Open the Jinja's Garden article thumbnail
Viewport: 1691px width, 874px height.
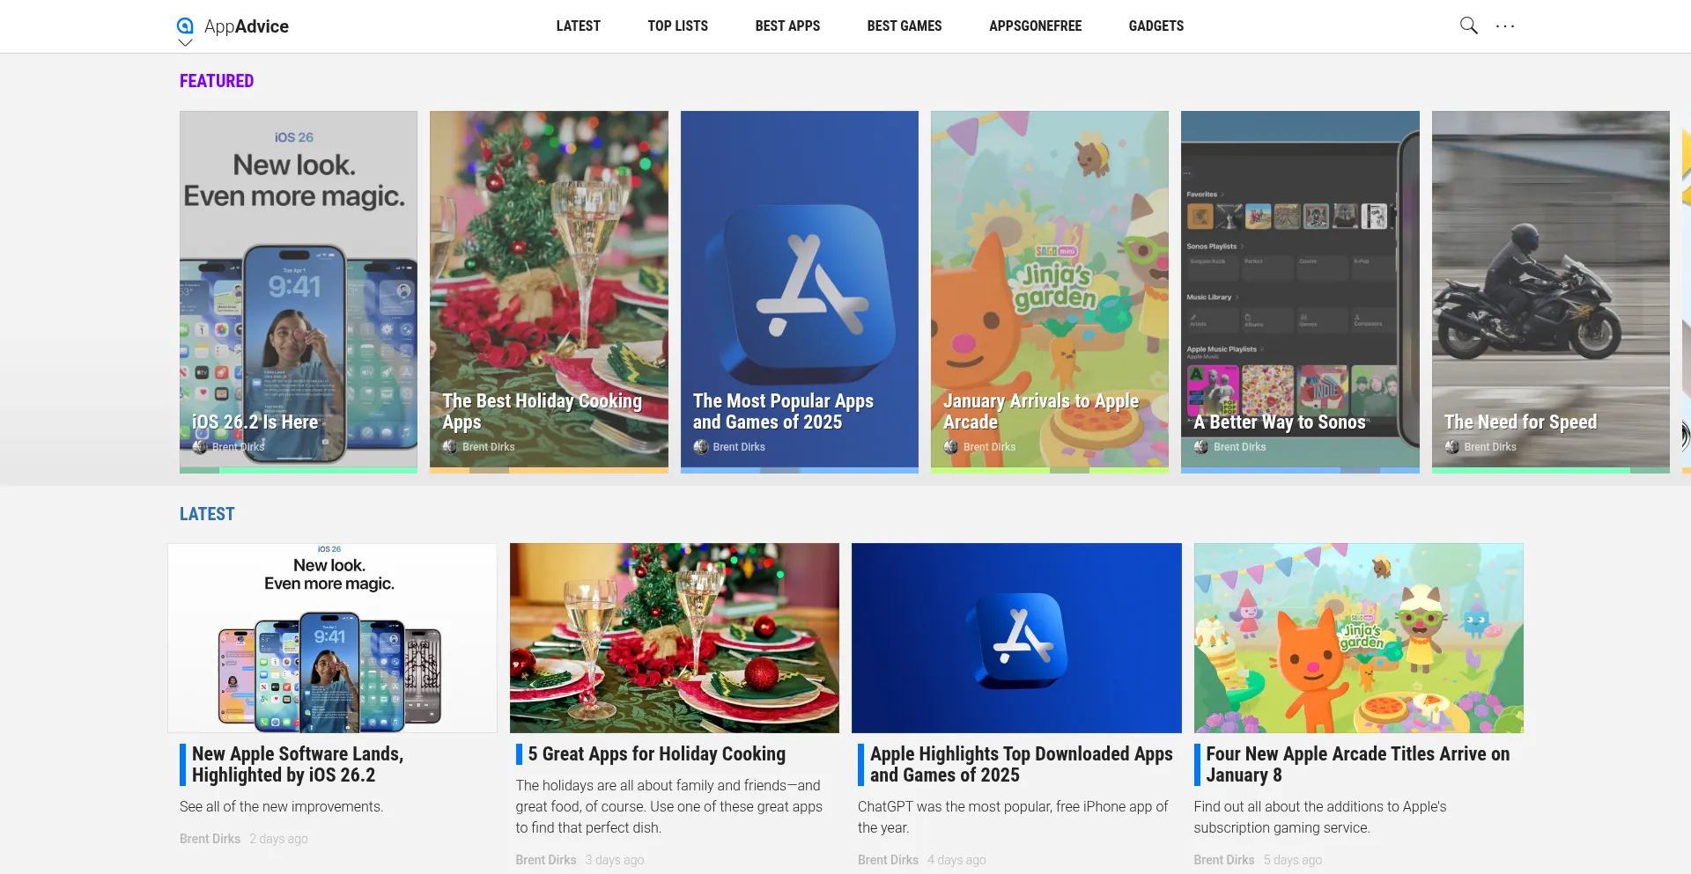pos(1357,638)
